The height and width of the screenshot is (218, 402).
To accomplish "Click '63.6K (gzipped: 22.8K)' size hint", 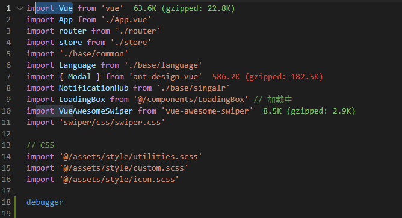I will tap(184, 8).
